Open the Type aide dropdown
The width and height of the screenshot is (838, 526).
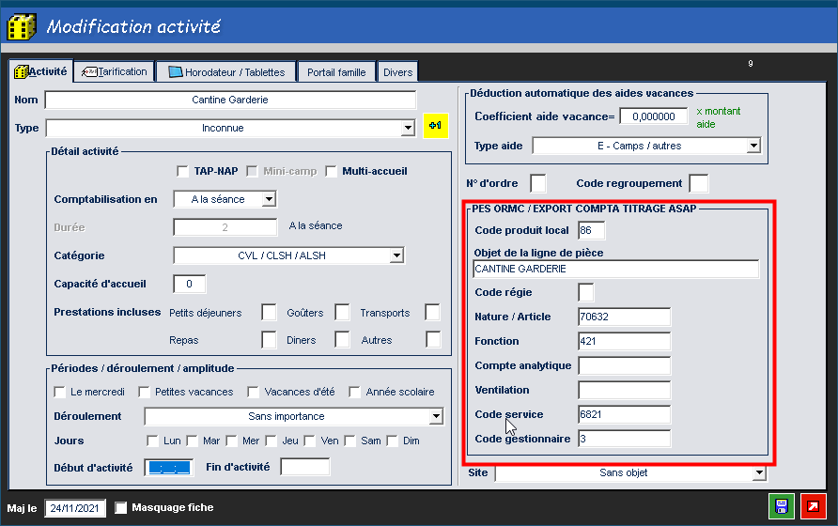click(753, 146)
